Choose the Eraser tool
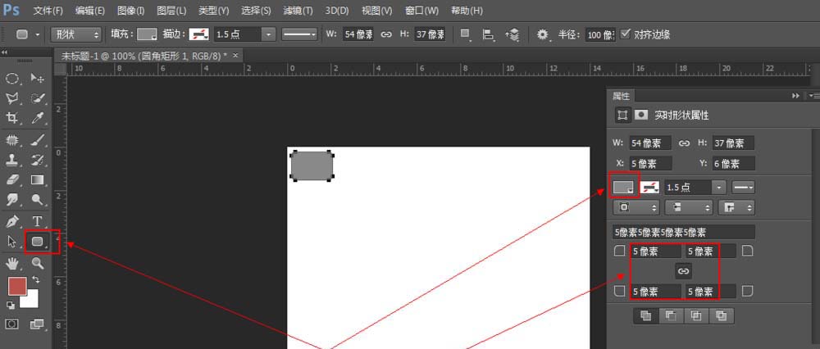This screenshot has width=820, height=349. (x=13, y=179)
